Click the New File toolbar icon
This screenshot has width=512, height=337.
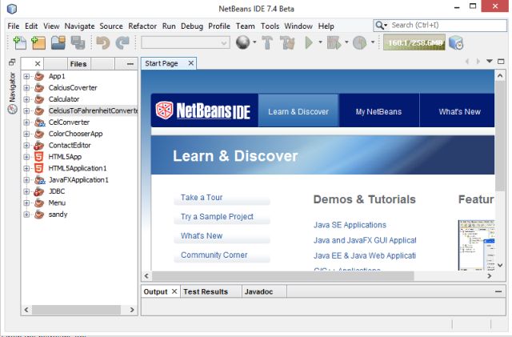tap(19, 42)
